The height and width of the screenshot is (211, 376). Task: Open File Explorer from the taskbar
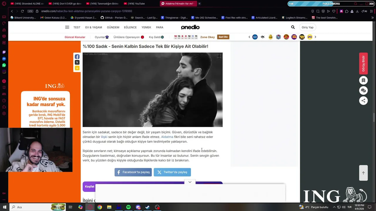109,207
